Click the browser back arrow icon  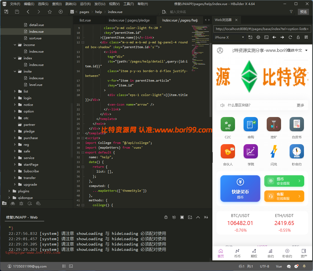(274, 37)
